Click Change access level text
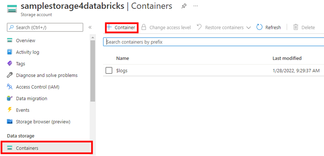 pyautogui.click(x=170, y=28)
